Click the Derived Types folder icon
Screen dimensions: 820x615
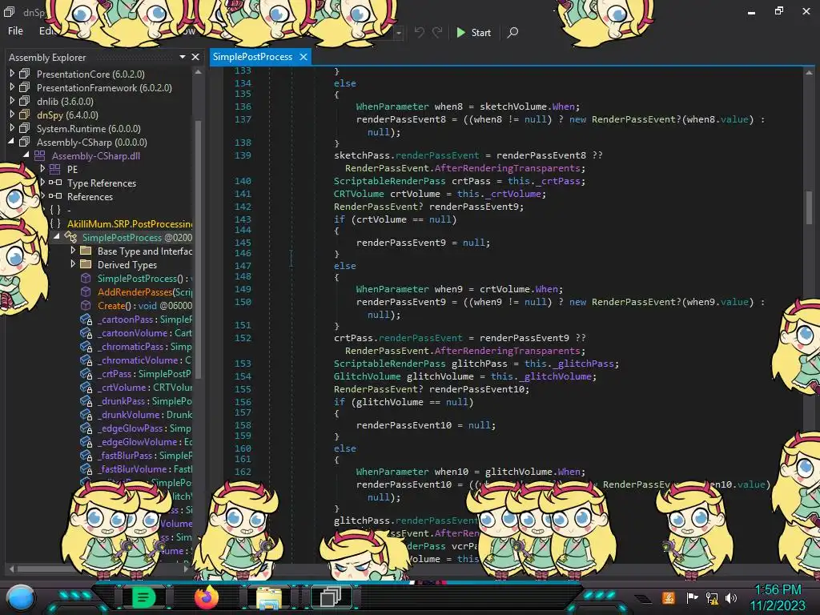(x=86, y=264)
